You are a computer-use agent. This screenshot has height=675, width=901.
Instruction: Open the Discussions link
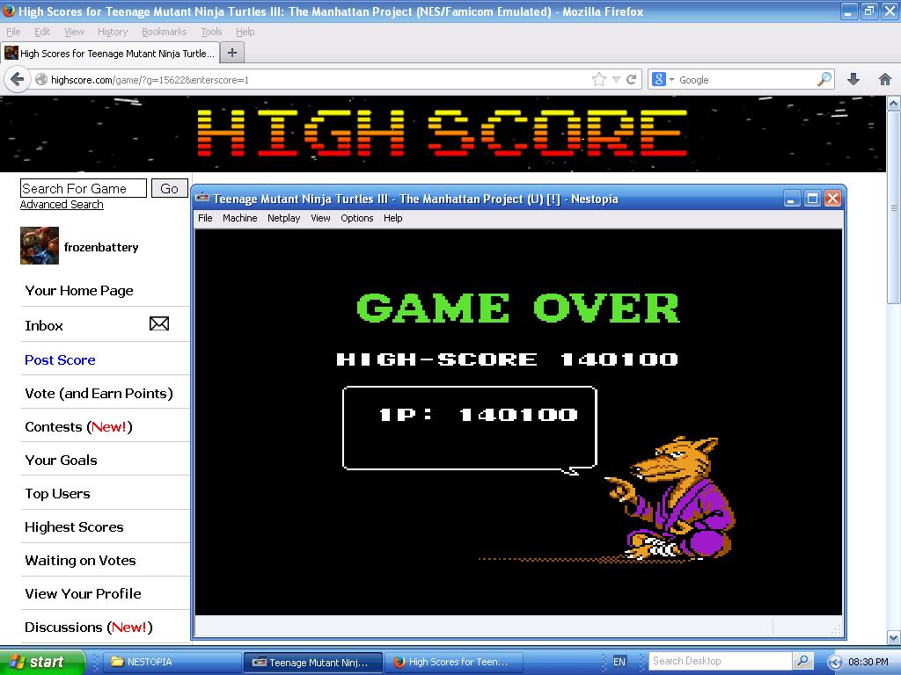pos(89,628)
